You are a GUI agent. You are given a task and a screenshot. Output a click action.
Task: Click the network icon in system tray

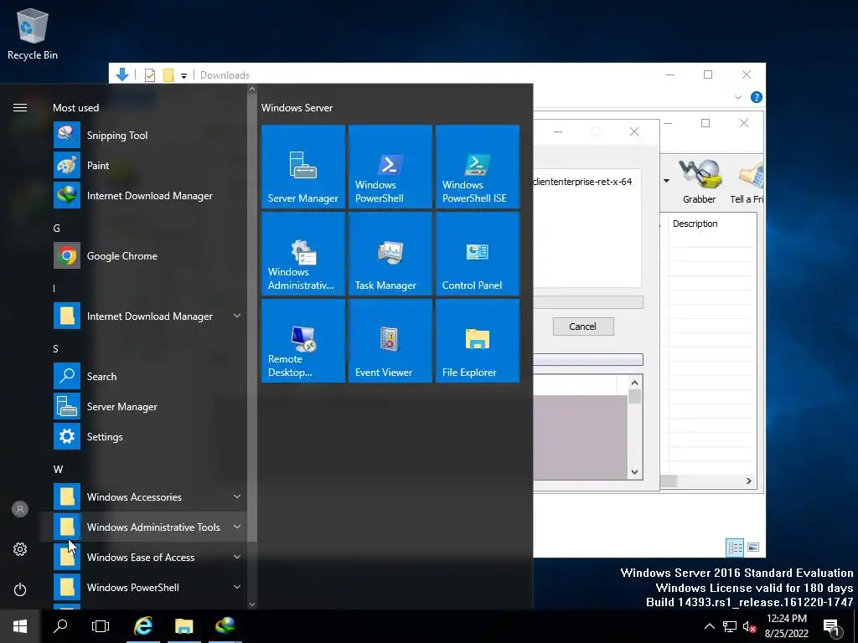(x=730, y=626)
